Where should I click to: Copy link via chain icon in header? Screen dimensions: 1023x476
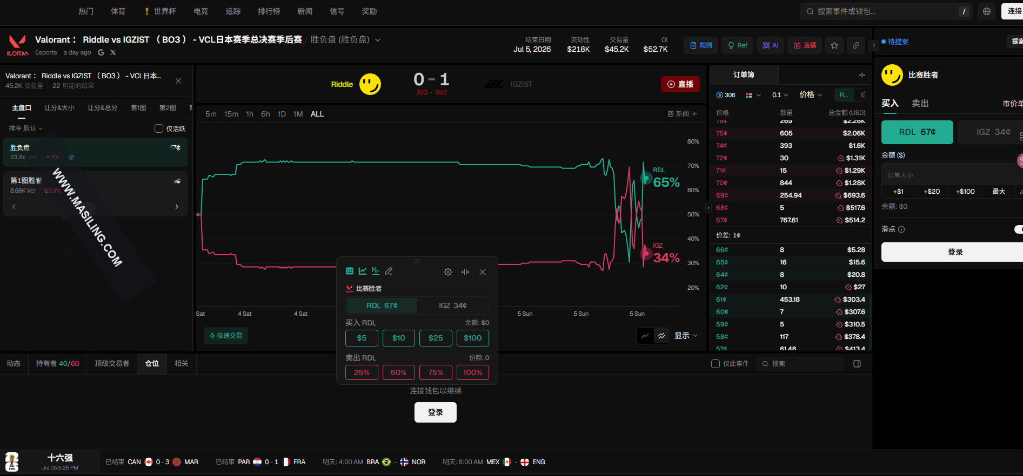856,45
